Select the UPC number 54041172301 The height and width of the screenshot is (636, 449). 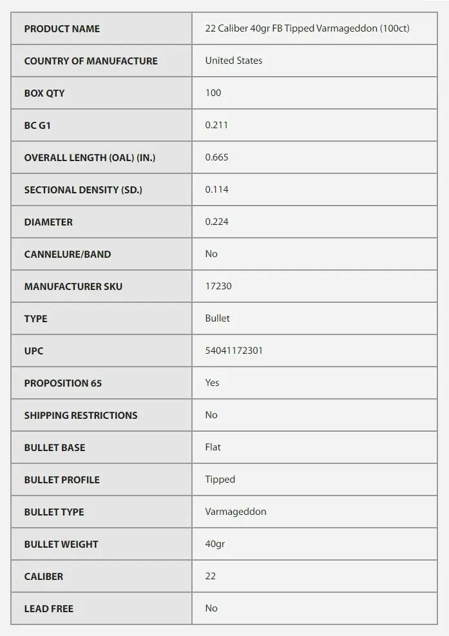pyautogui.click(x=234, y=351)
